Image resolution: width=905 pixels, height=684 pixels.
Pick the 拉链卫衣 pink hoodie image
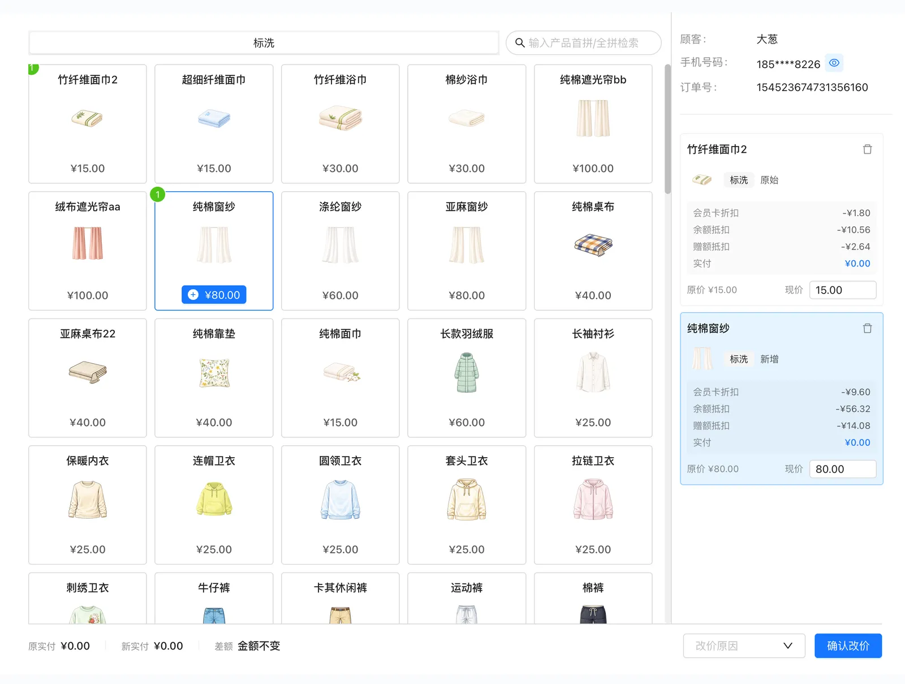(x=593, y=499)
